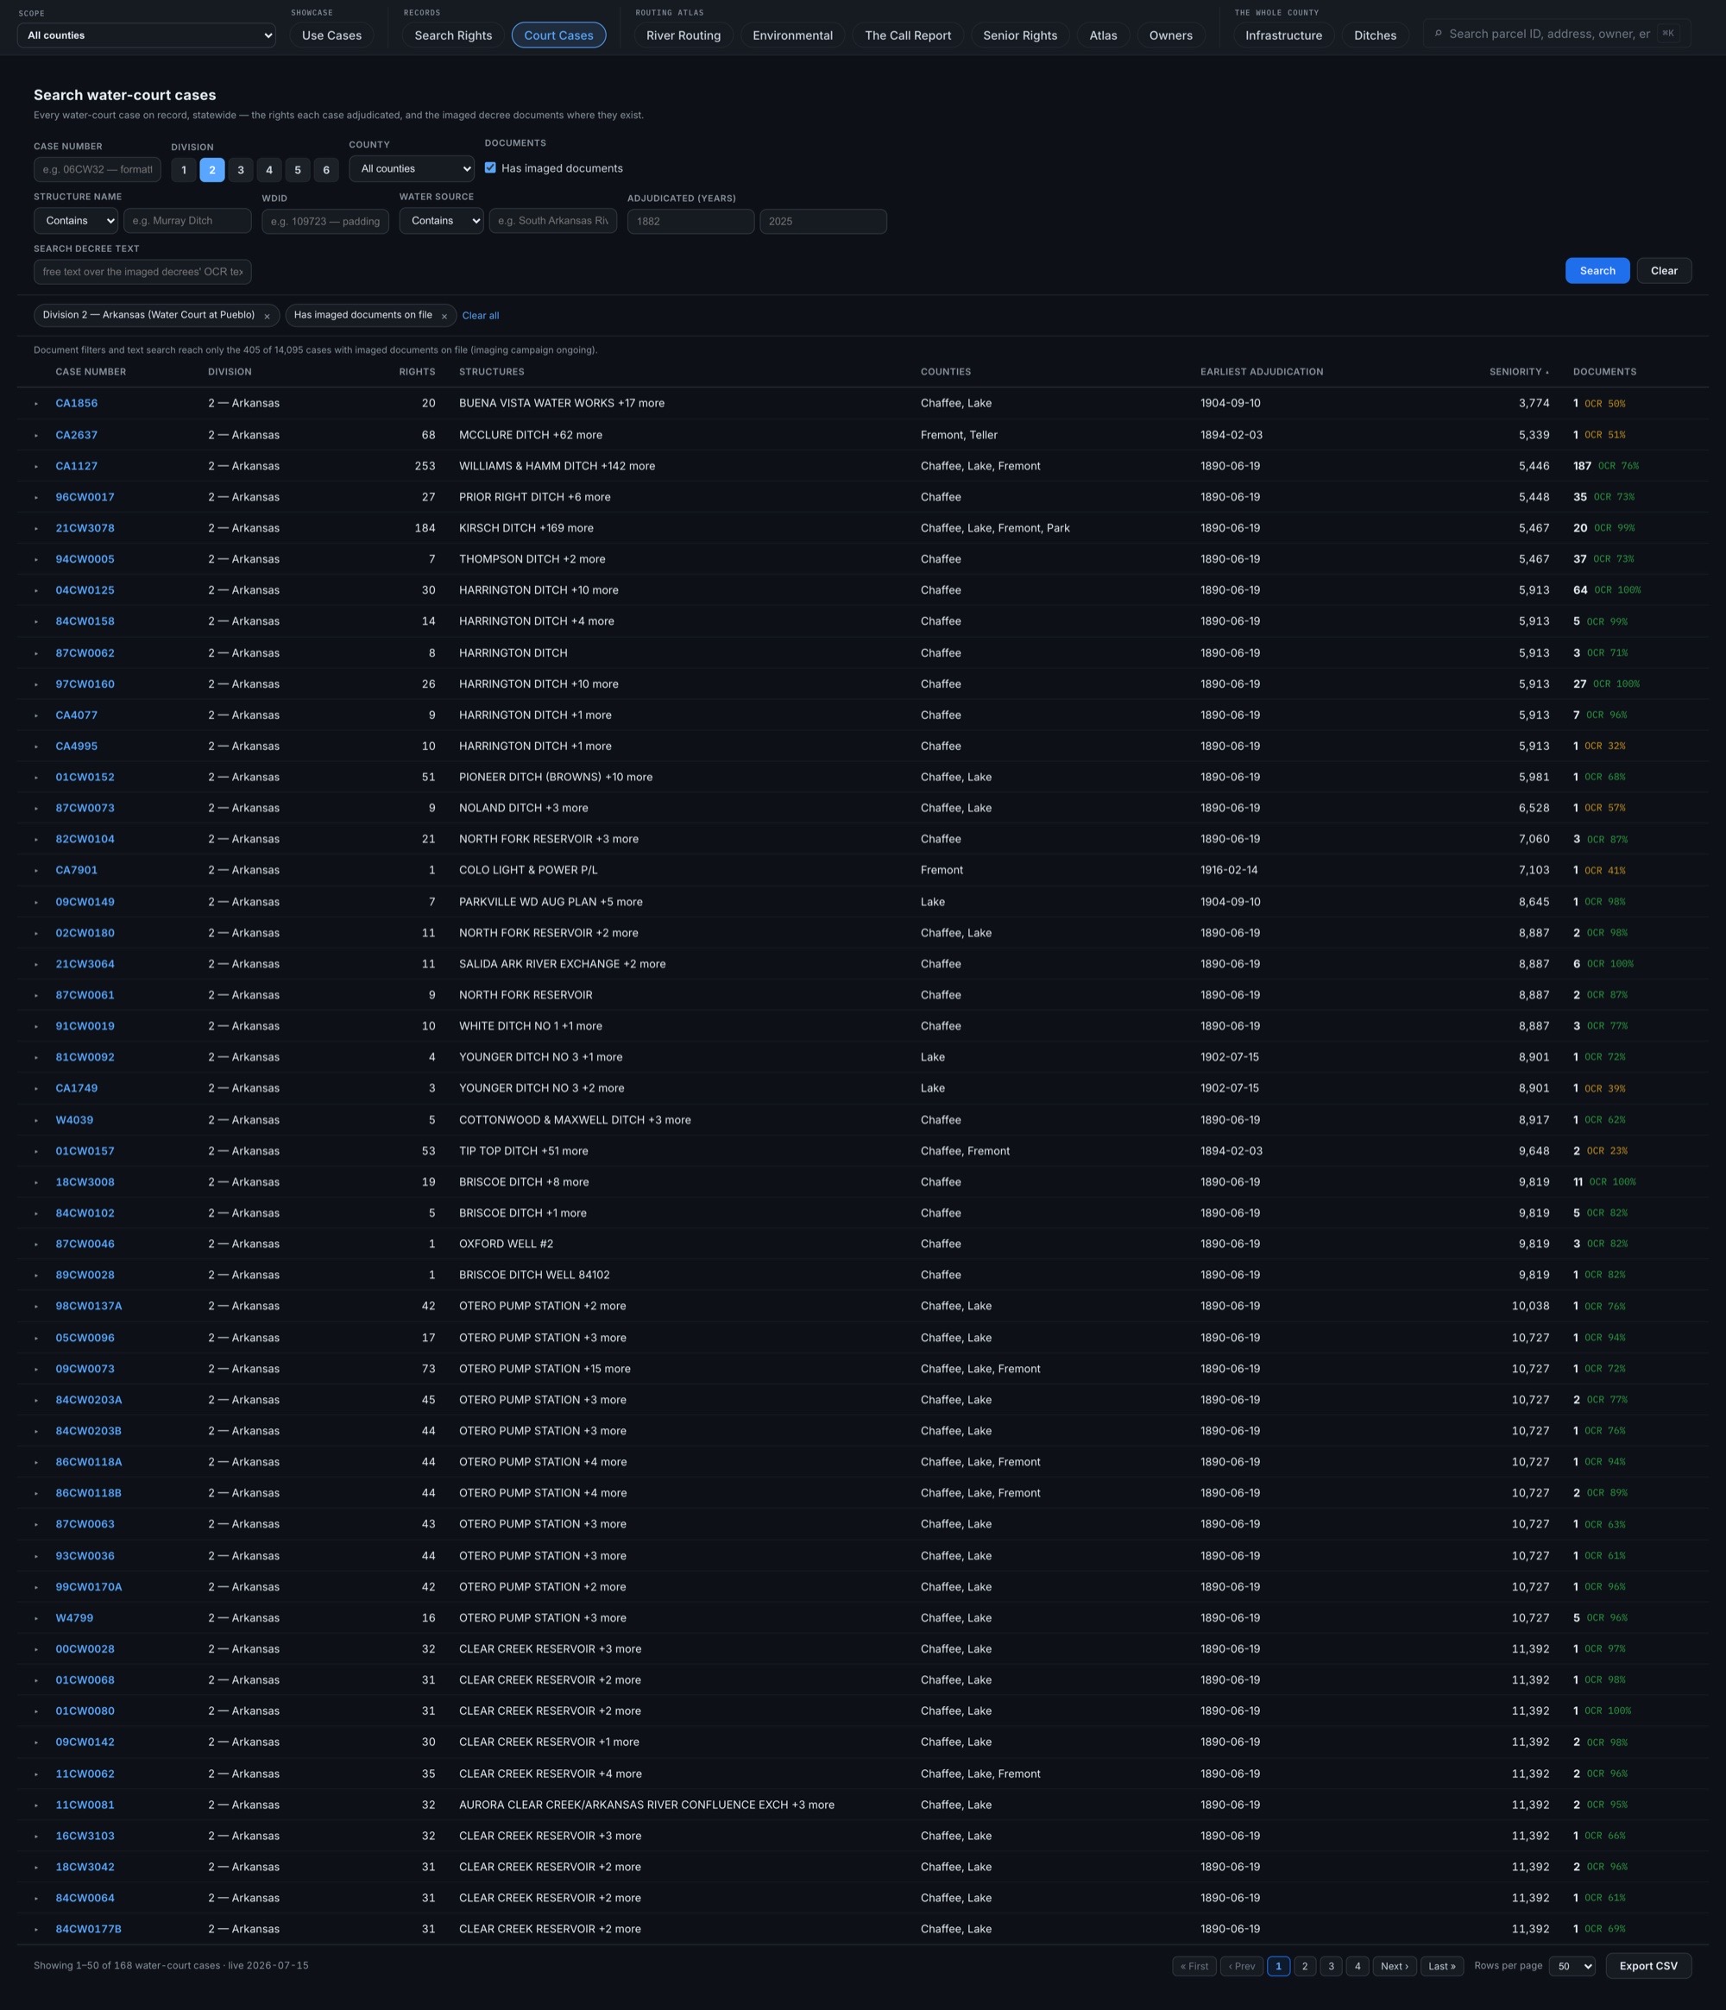1726x2010 pixels.
Task: Open Rows per page dropdown
Action: pyautogui.click(x=1572, y=1965)
